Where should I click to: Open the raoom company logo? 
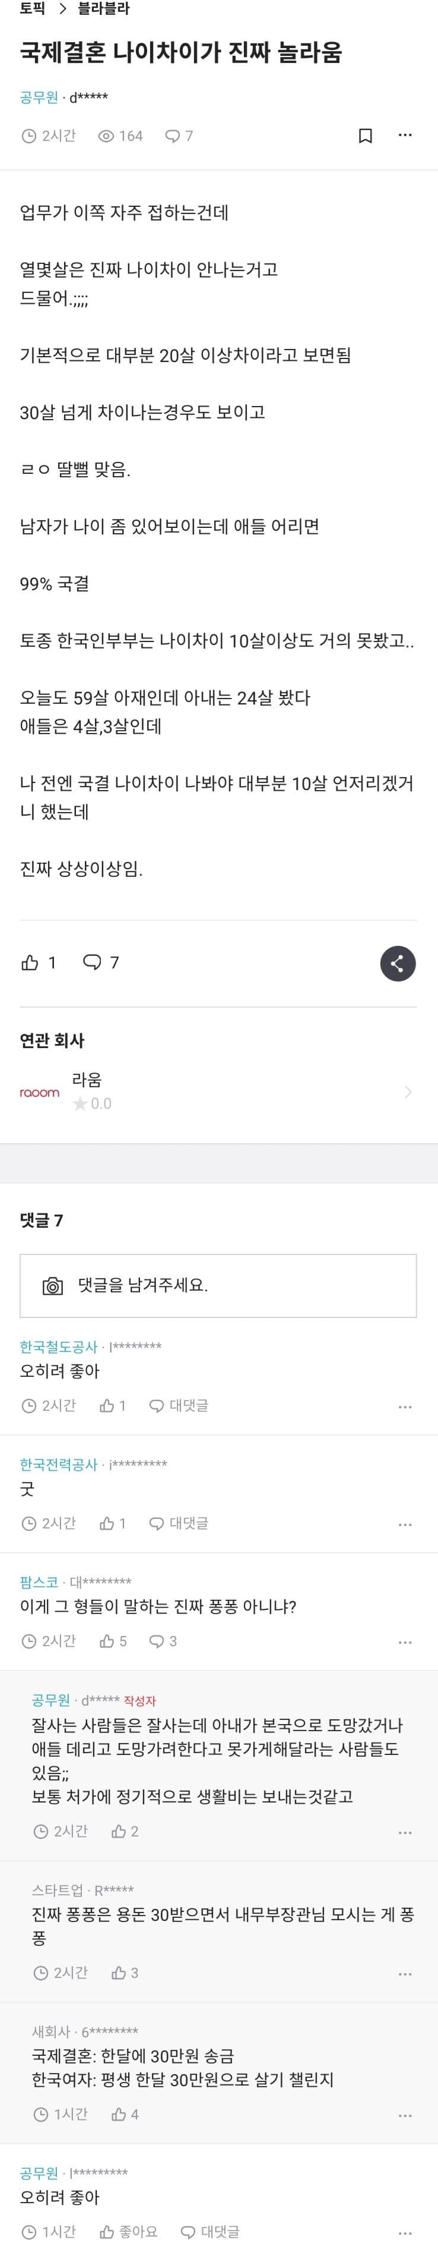39,1093
